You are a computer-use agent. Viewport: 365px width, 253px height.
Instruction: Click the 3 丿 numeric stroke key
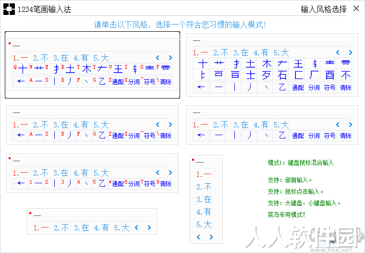click(68, 183)
